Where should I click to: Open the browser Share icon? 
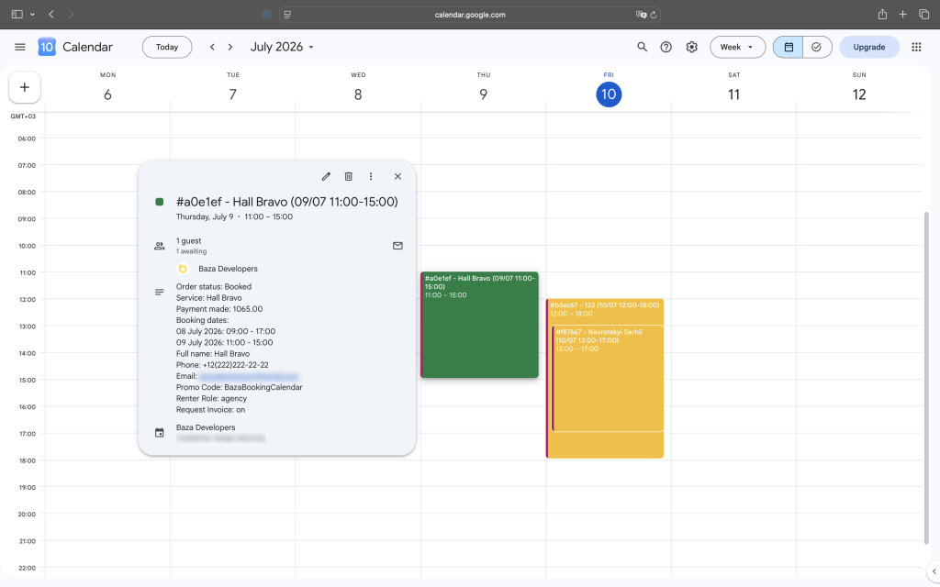click(882, 15)
